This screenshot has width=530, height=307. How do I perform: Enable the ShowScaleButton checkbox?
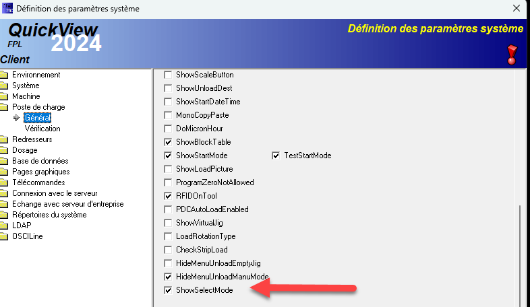(x=168, y=75)
